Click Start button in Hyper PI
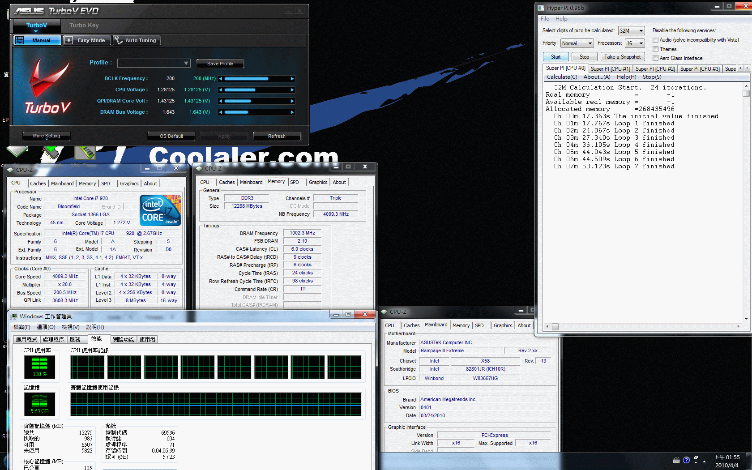 [555, 57]
